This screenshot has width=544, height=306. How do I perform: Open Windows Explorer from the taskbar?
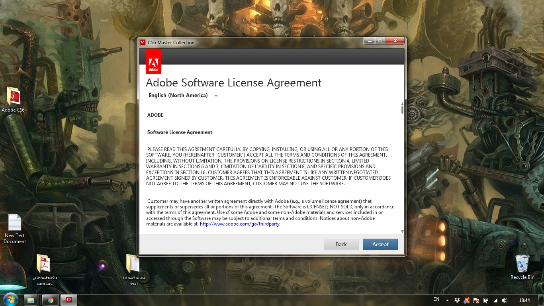pos(31,300)
